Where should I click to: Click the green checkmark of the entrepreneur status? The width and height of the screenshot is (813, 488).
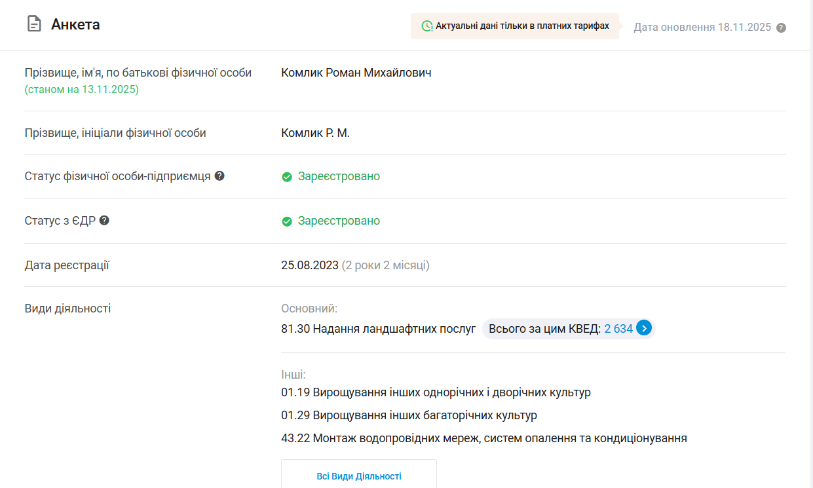pyautogui.click(x=287, y=177)
